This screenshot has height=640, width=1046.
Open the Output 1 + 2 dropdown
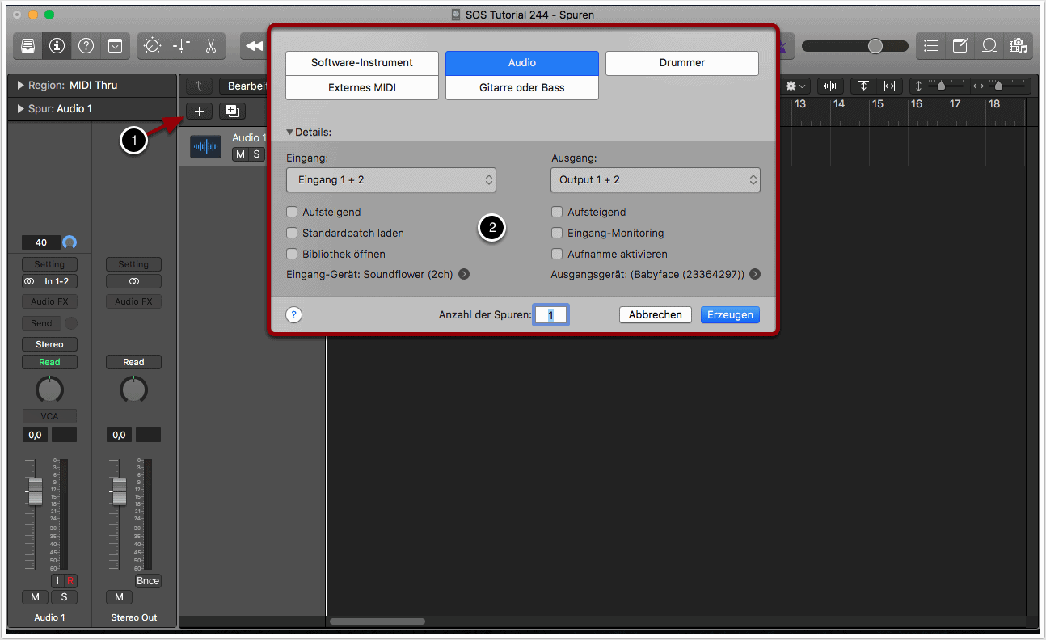pos(655,179)
